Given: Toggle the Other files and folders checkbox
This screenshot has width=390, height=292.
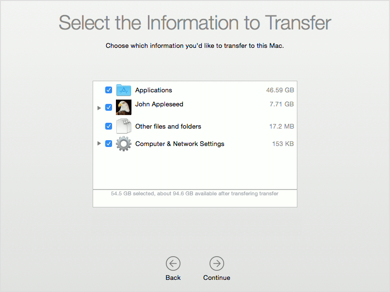Looking at the screenshot, I should [x=109, y=126].
